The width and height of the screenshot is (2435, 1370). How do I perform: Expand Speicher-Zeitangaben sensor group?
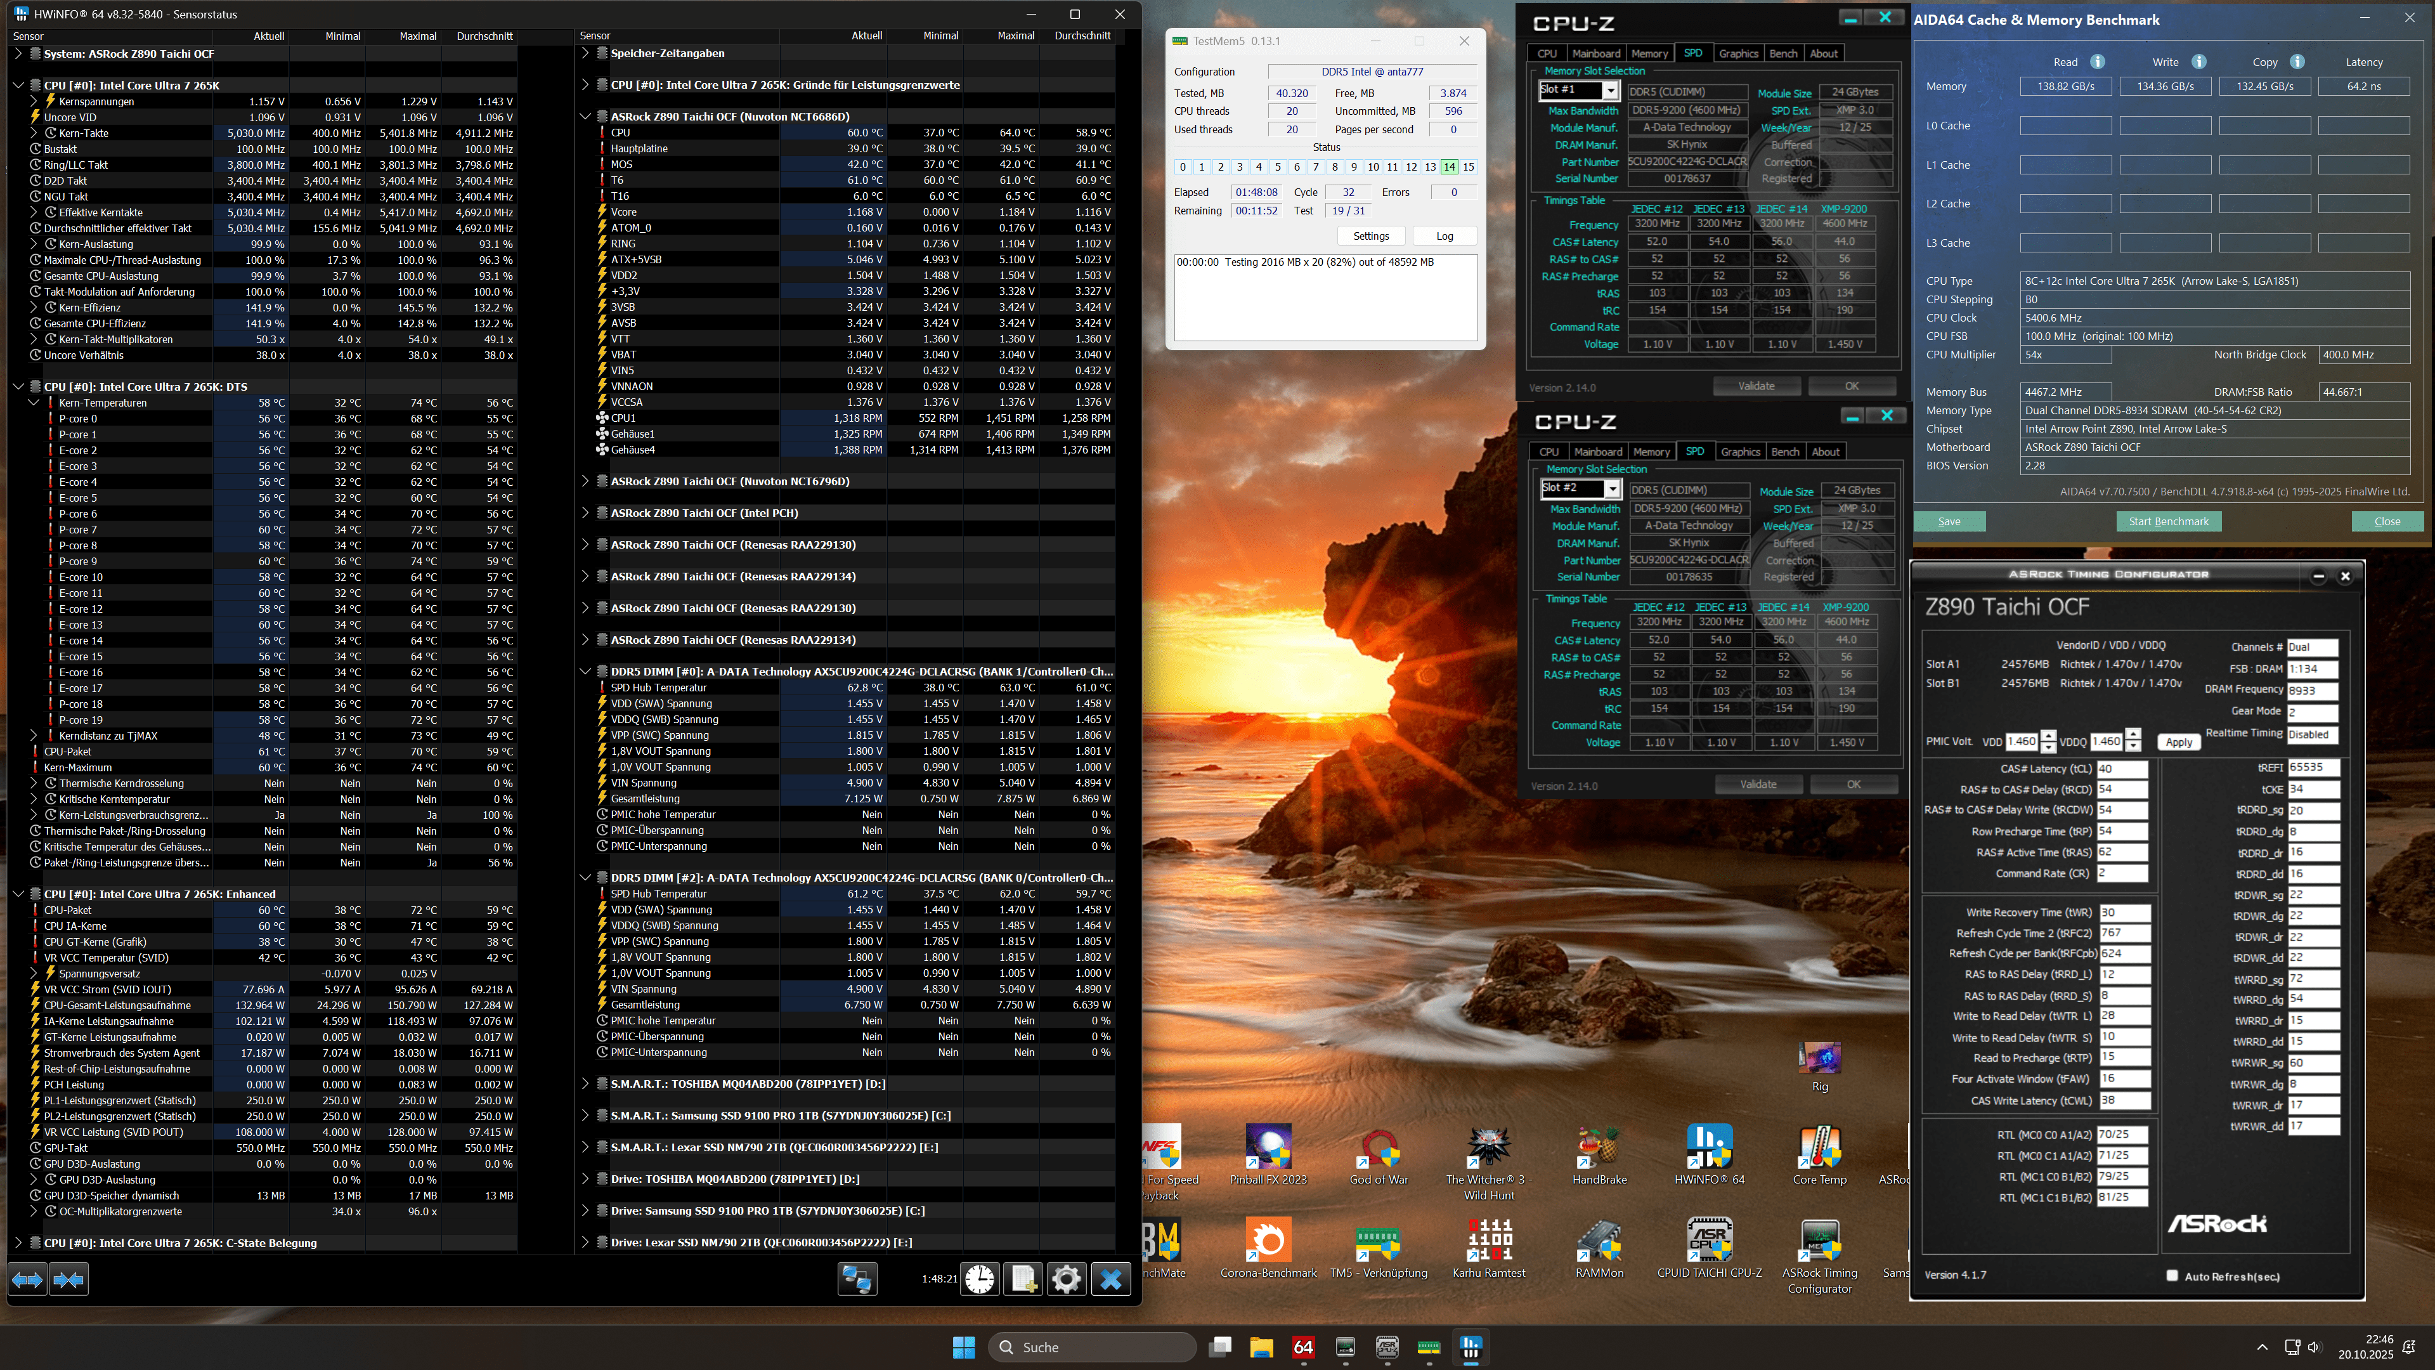click(586, 53)
